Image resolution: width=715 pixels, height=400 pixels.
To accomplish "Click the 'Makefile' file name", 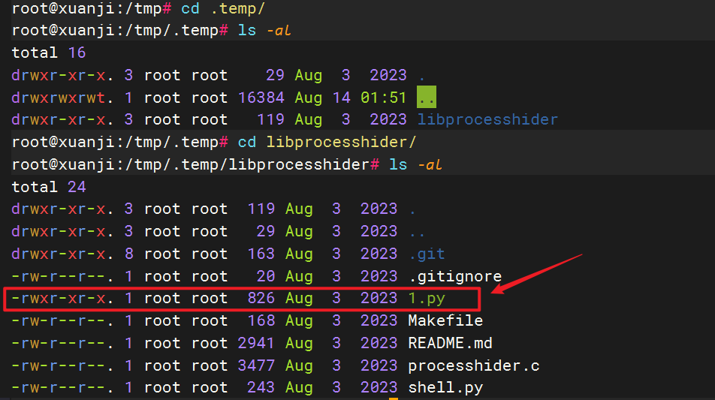I will 445,320.
